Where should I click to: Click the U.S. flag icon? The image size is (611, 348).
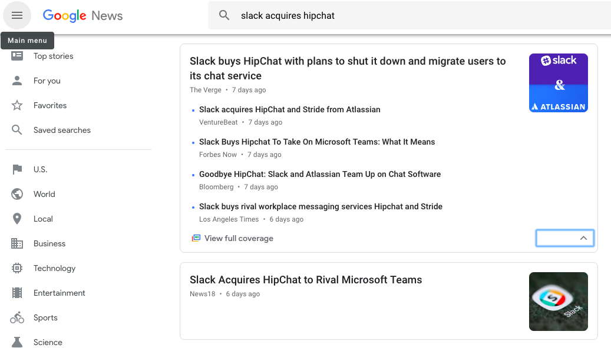(x=17, y=169)
